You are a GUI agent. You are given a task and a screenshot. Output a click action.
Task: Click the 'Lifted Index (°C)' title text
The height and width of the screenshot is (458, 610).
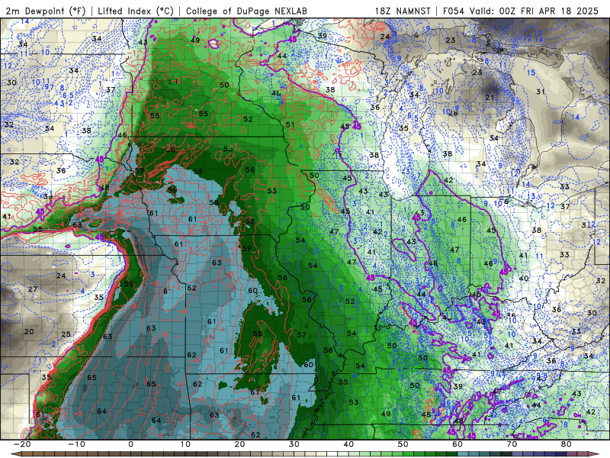point(136,11)
